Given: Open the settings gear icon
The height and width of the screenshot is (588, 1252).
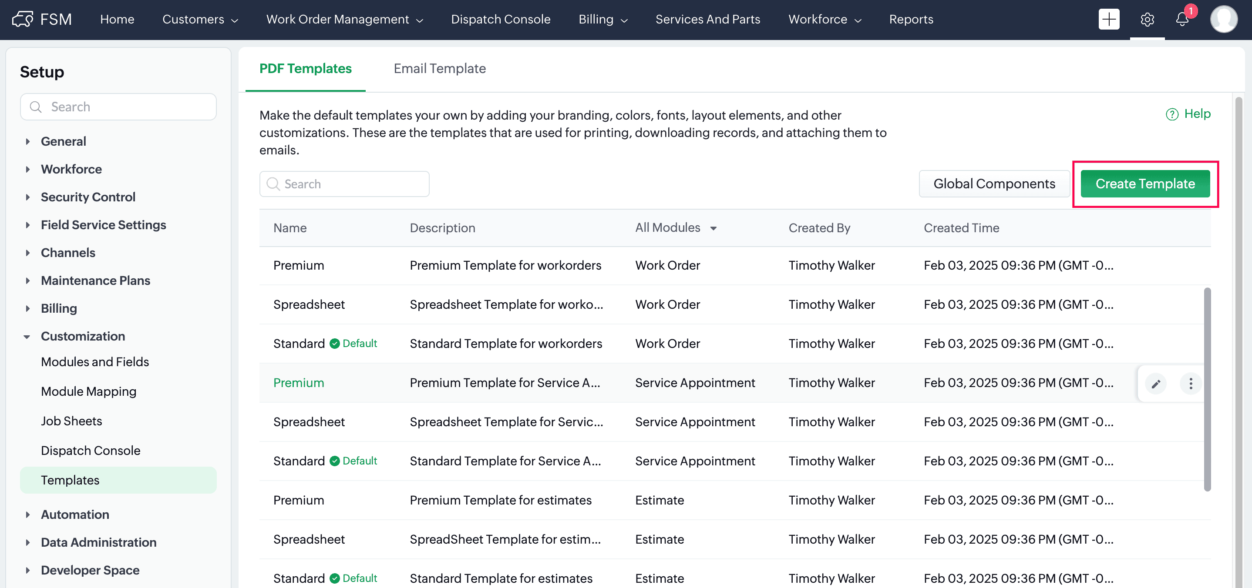Looking at the screenshot, I should pos(1147,20).
